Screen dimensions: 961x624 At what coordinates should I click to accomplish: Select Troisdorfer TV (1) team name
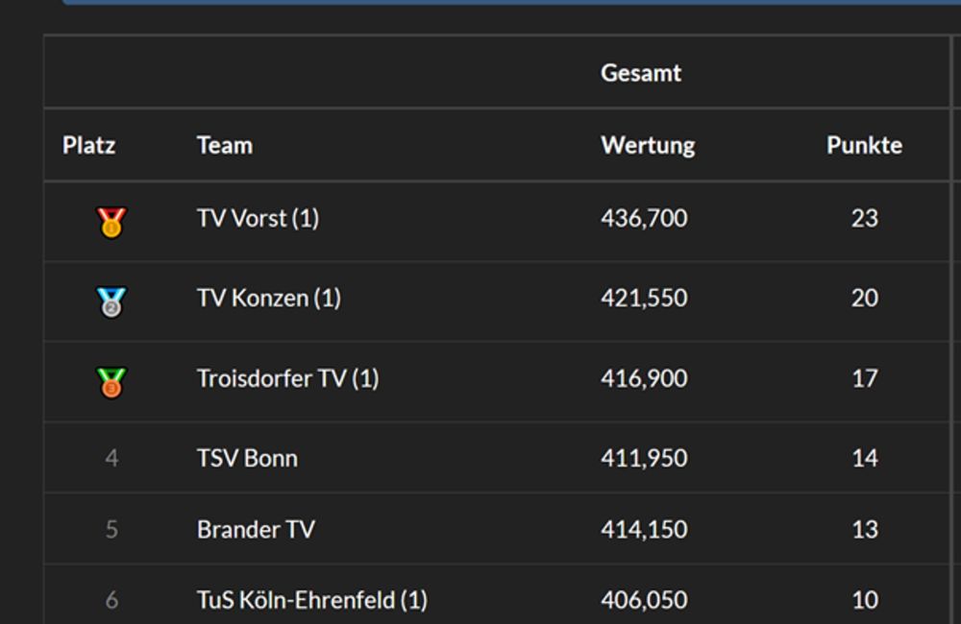click(287, 378)
